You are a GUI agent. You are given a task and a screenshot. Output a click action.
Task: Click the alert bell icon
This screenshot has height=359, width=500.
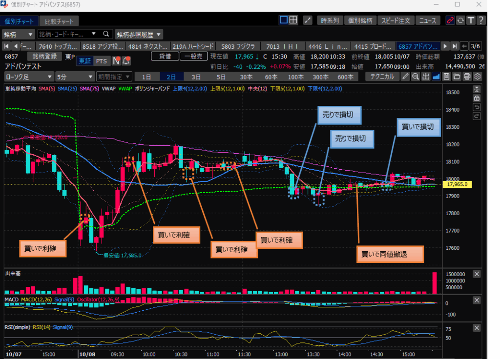point(126,61)
